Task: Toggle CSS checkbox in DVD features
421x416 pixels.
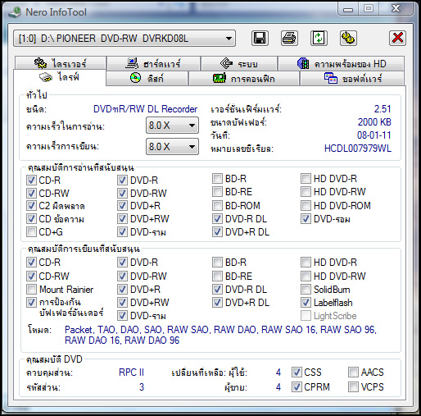Action: 297,372
